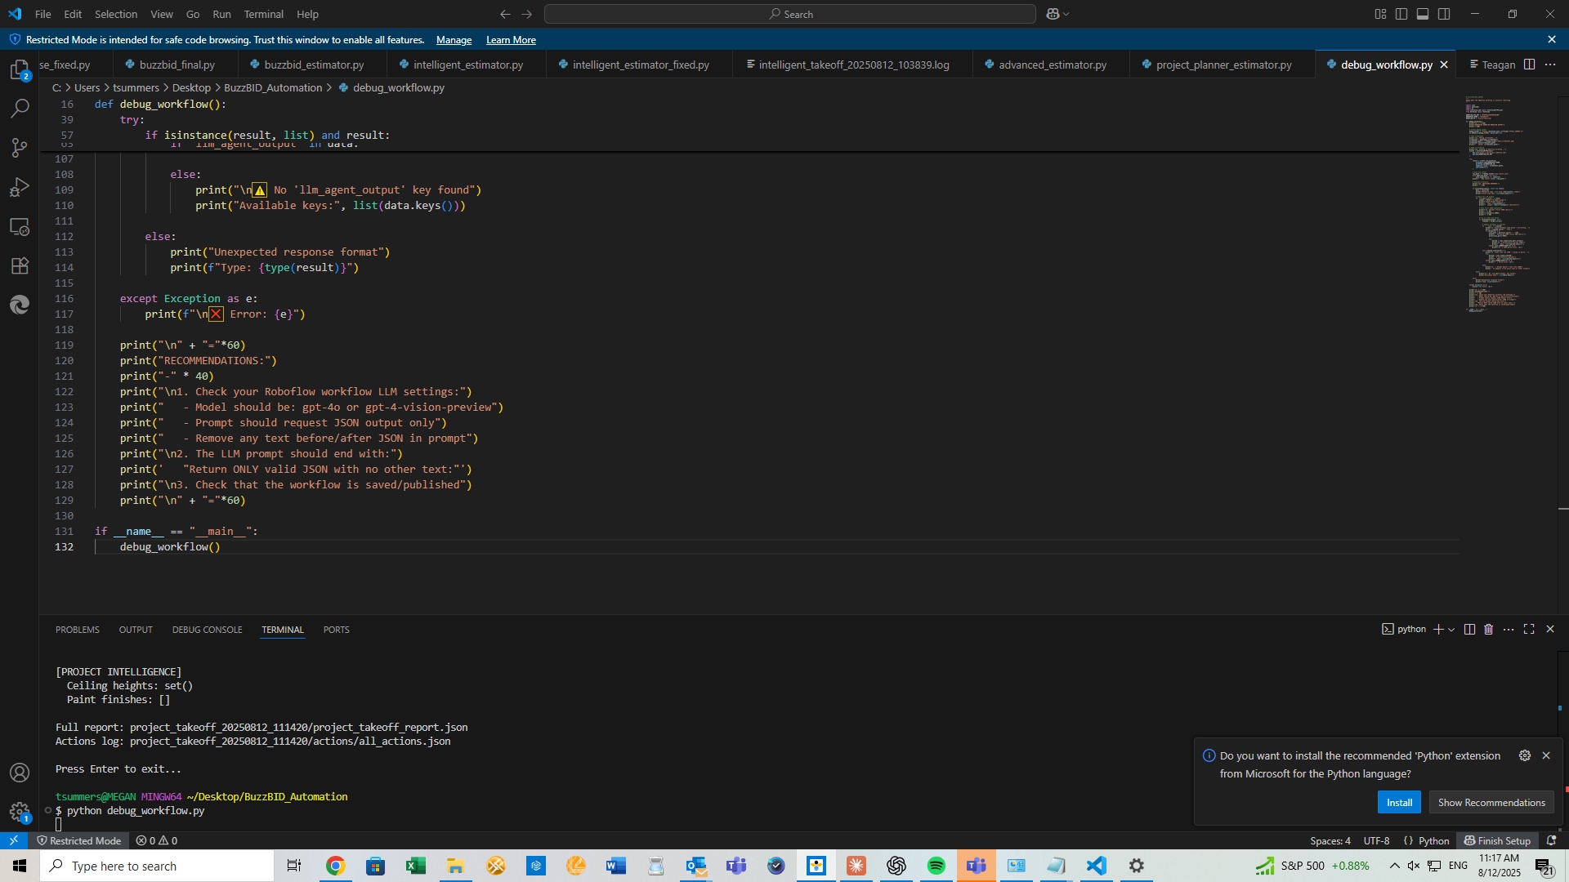This screenshot has height=882, width=1569.
Task: Open the Explorer view in activity bar
Action: (x=20, y=69)
